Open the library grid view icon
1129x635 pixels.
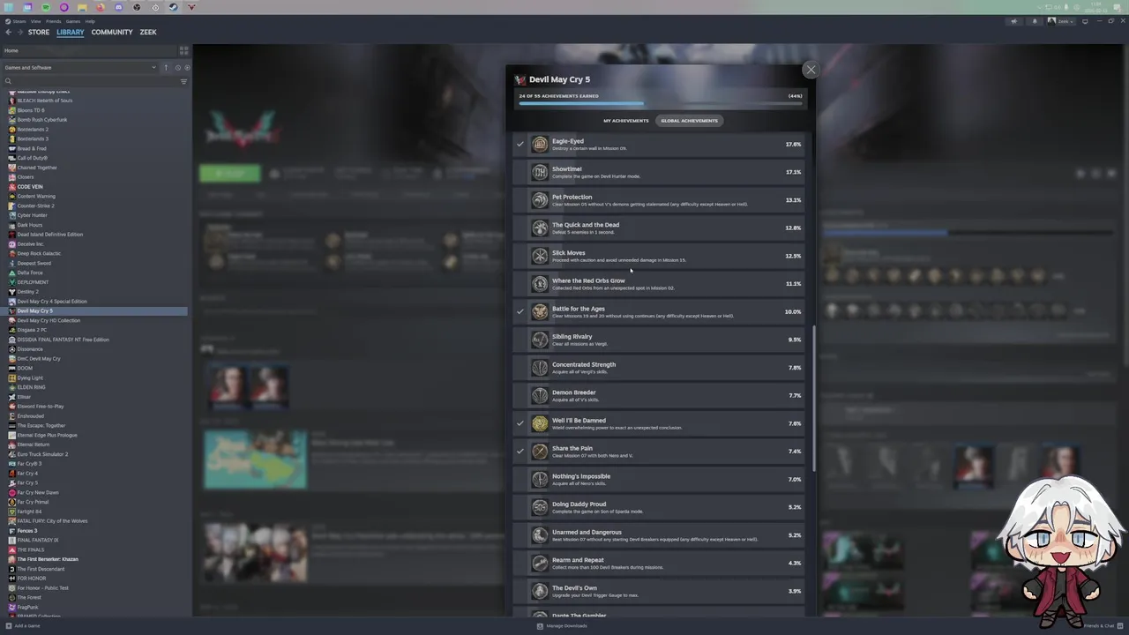coord(183,50)
